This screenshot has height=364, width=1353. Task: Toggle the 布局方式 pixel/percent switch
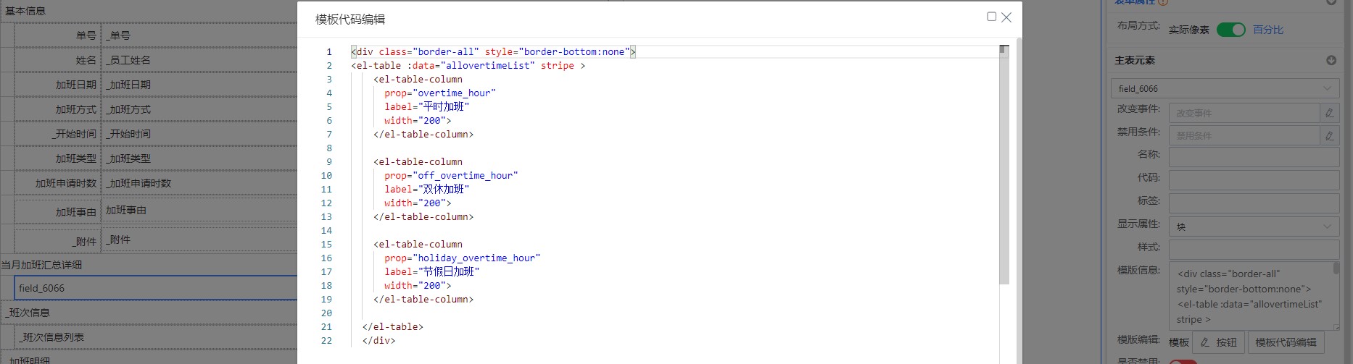click(1230, 30)
